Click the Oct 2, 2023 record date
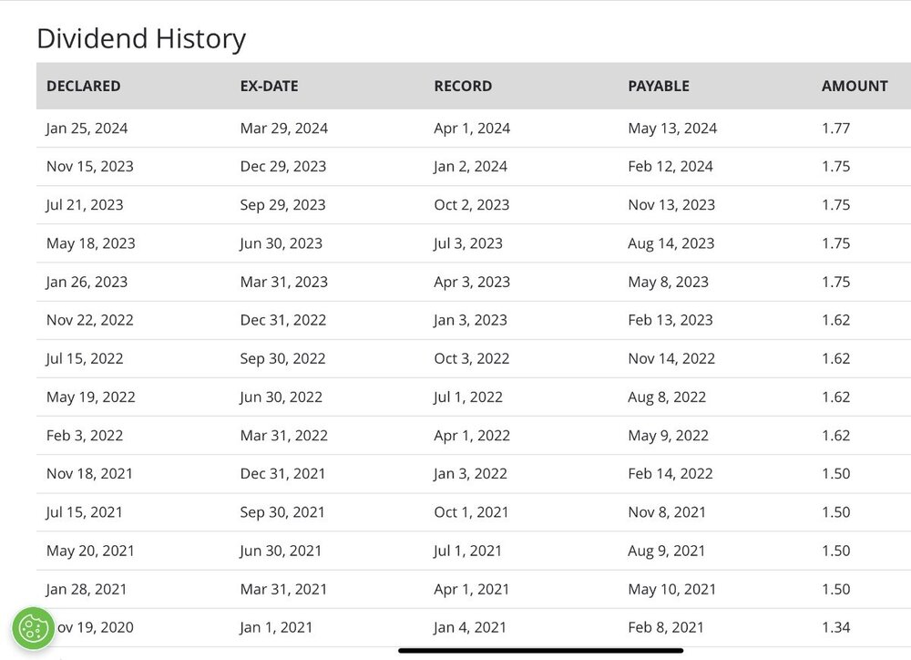The image size is (911, 660). pos(472,205)
